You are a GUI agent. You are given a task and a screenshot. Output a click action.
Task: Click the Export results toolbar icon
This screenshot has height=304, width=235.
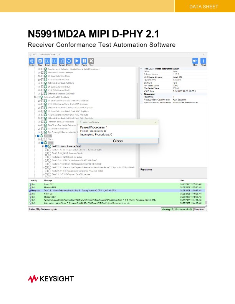click(62, 61)
